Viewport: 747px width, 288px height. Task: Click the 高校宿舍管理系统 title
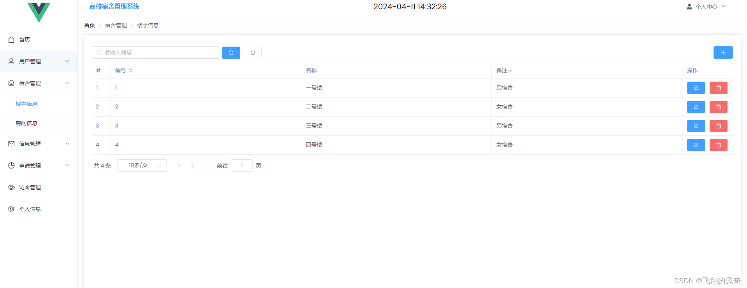(x=114, y=7)
